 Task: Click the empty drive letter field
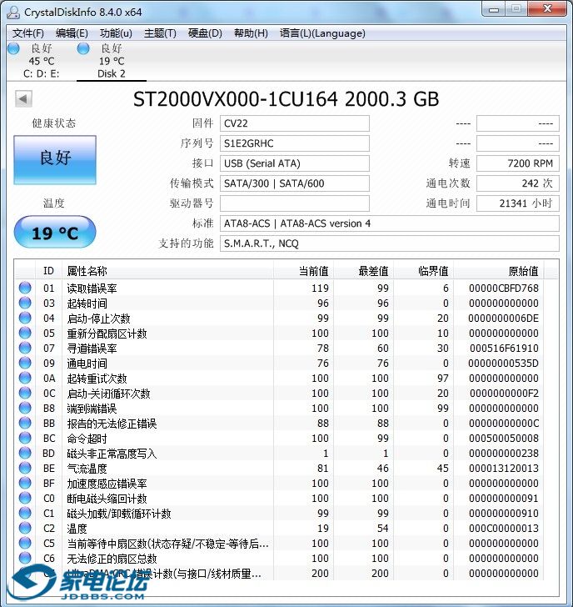pyautogui.click(x=295, y=203)
